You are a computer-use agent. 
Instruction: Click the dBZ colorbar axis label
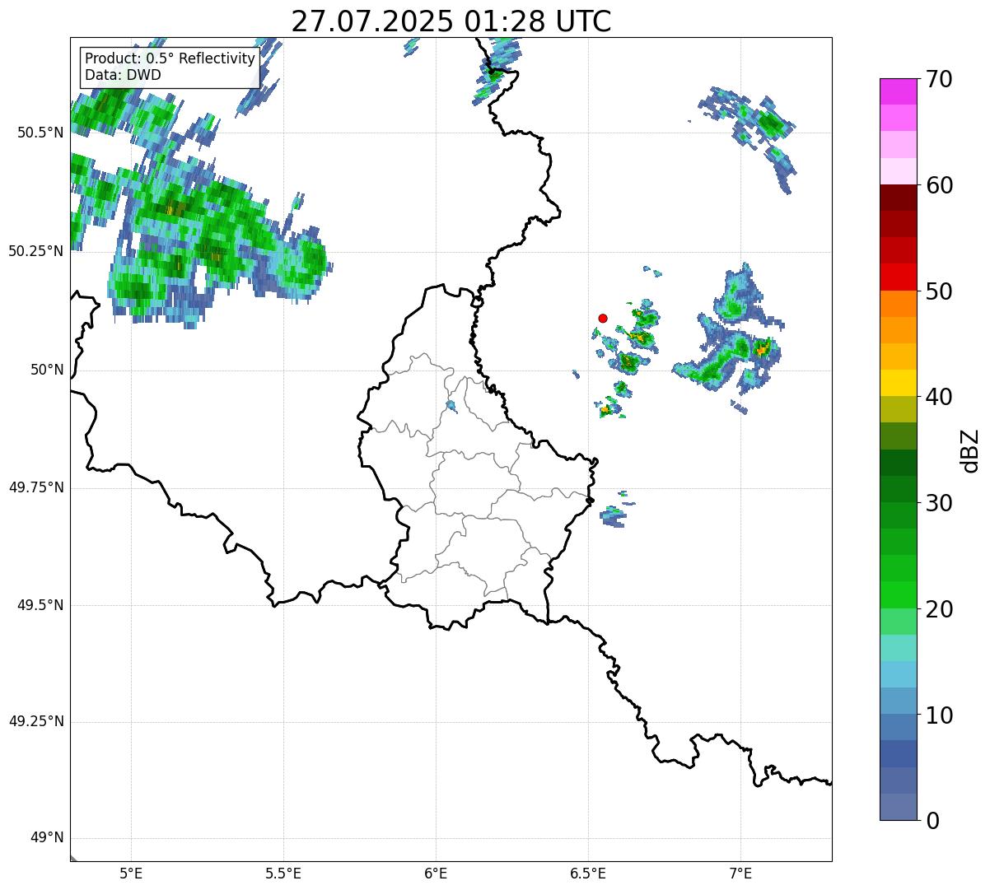pyautogui.click(x=971, y=450)
